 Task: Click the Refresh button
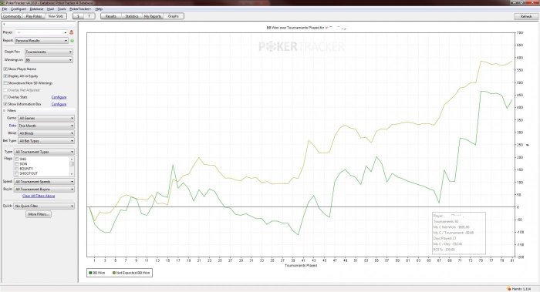tap(526, 16)
